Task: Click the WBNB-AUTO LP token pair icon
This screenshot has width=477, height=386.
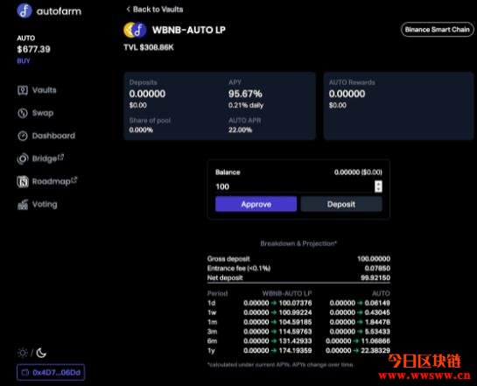Action: click(135, 30)
